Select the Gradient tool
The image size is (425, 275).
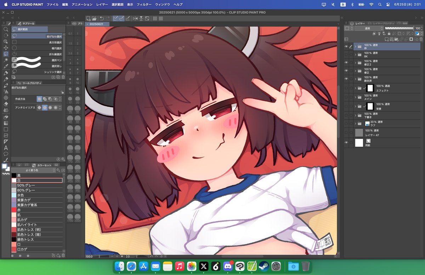coord(6,123)
